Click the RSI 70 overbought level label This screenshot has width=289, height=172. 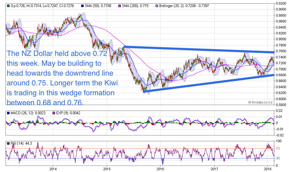pyautogui.click(x=278, y=148)
